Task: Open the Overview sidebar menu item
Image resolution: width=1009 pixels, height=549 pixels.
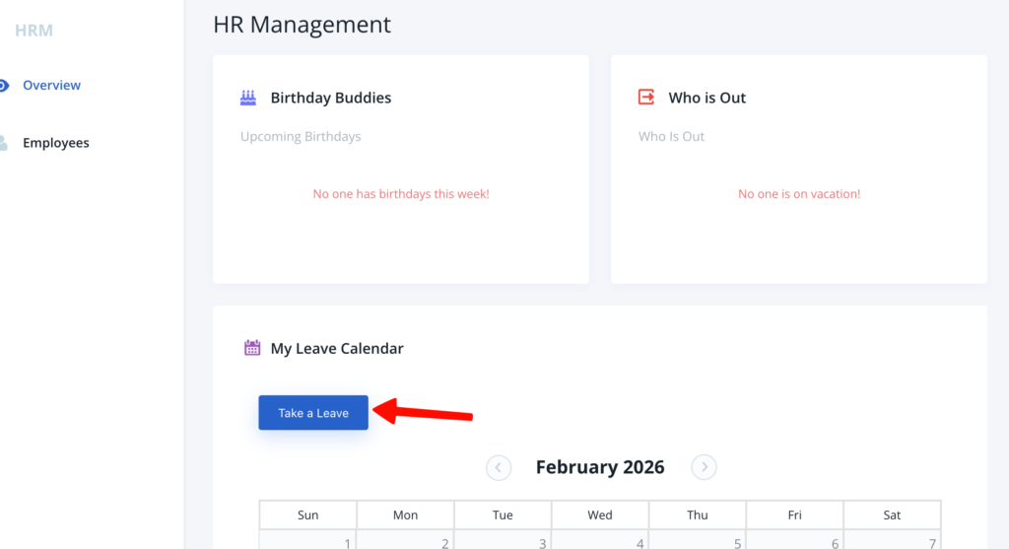Action: (x=51, y=86)
